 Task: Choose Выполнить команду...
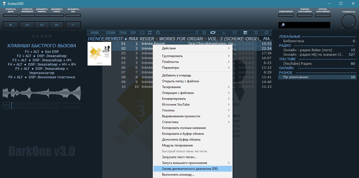point(193,175)
